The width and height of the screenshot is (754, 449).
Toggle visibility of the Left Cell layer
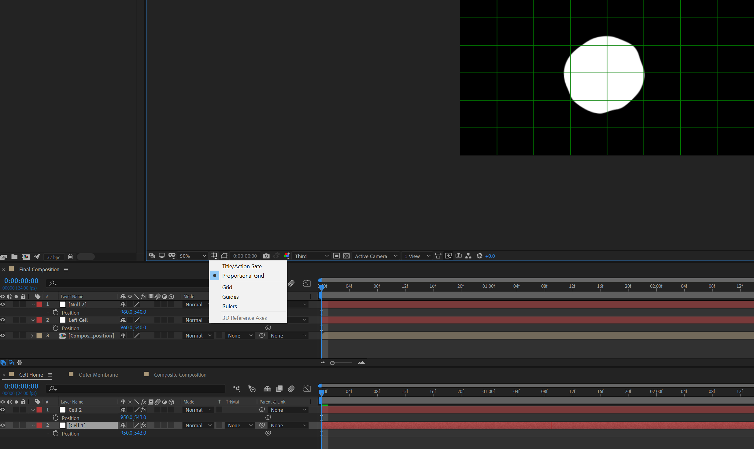(3, 320)
